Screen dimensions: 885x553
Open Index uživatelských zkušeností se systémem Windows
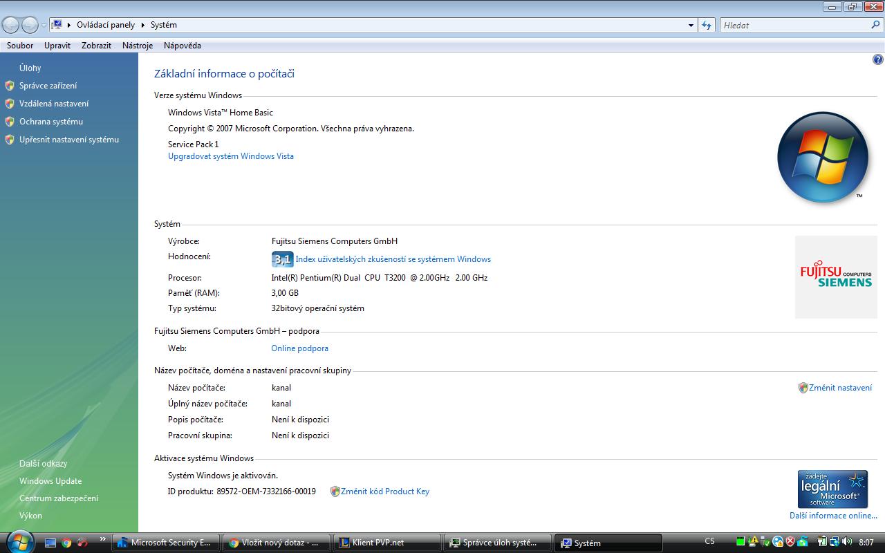click(393, 259)
